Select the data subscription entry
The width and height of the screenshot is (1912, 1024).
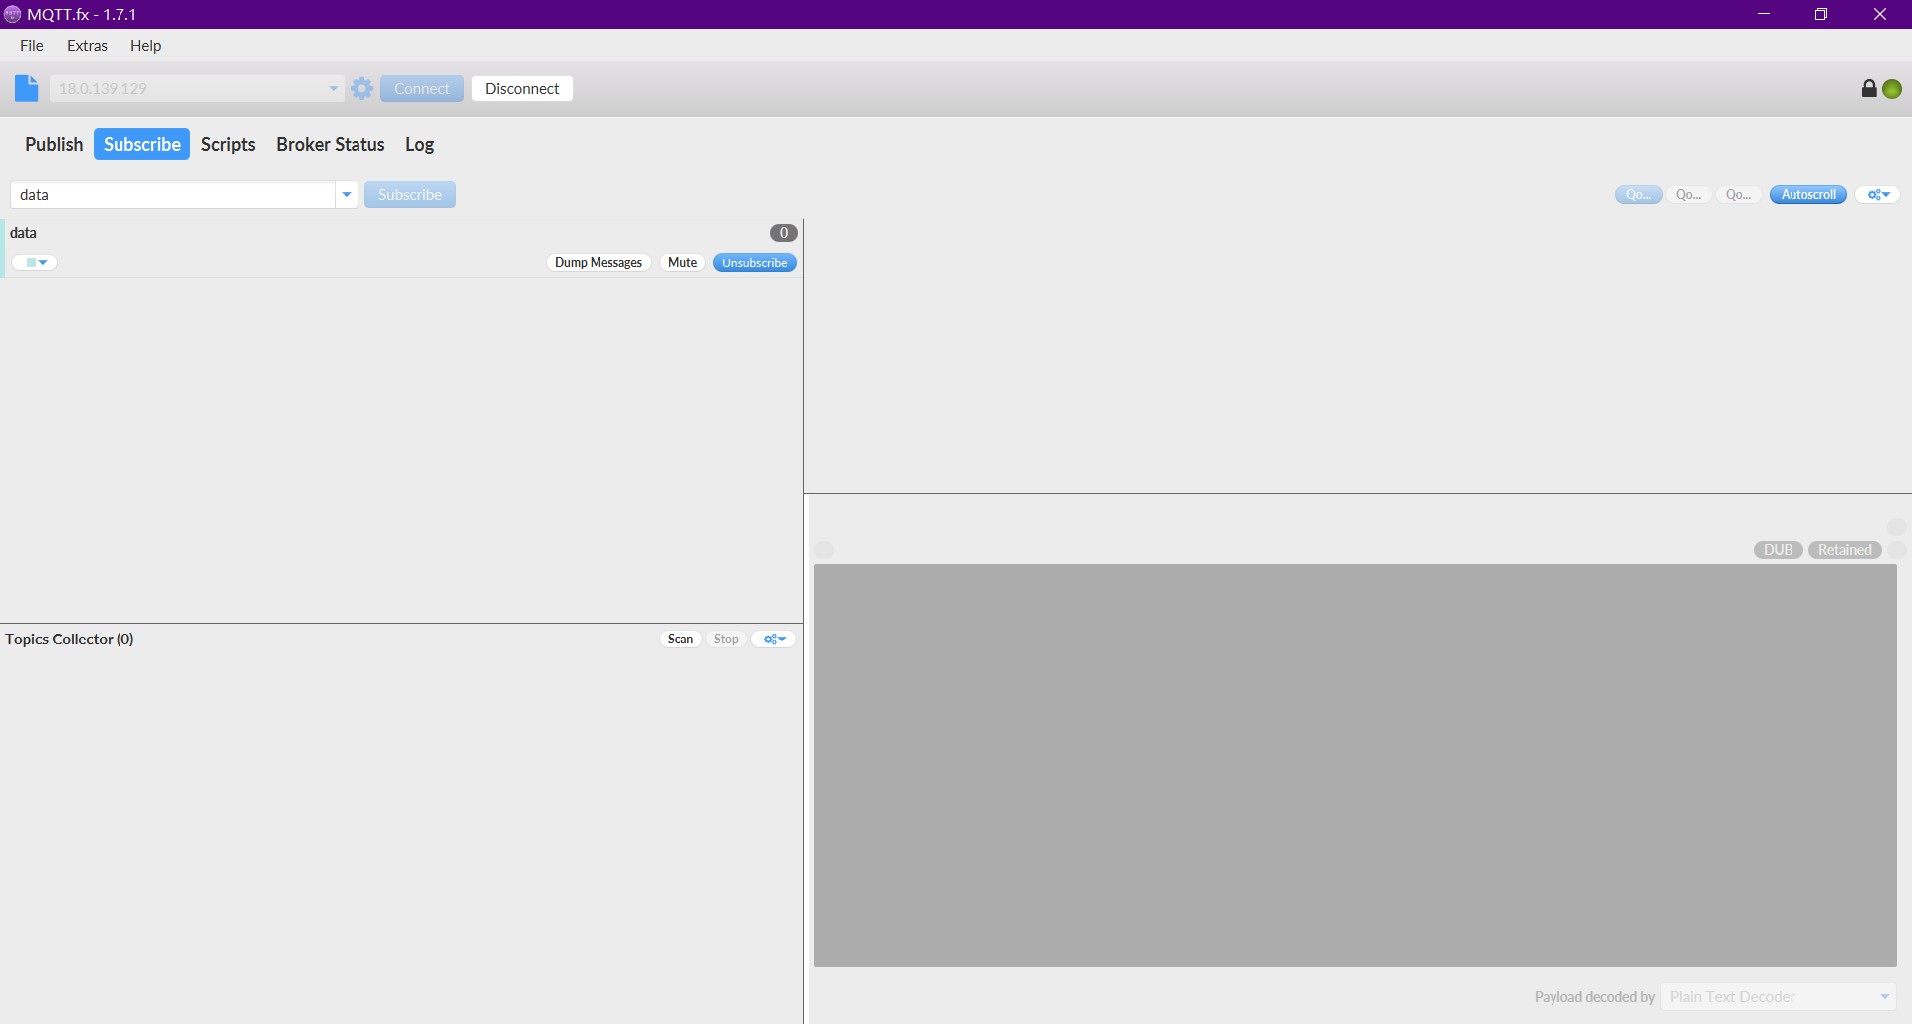[x=401, y=248]
